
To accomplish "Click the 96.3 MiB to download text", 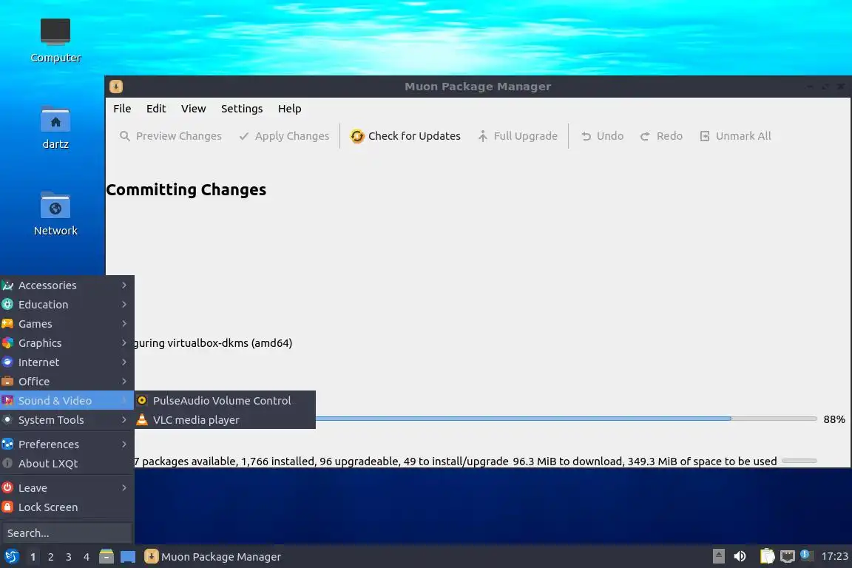I will tap(568, 461).
